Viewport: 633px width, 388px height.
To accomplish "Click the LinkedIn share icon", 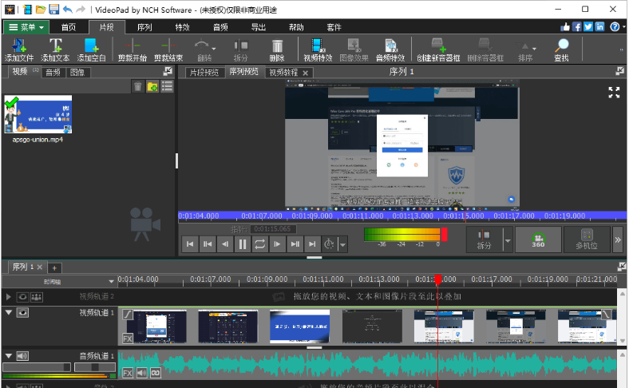I will (x=600, y=26).
